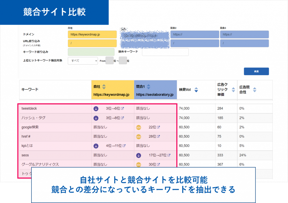Click the 除外キーワード input field

[165, 52]
